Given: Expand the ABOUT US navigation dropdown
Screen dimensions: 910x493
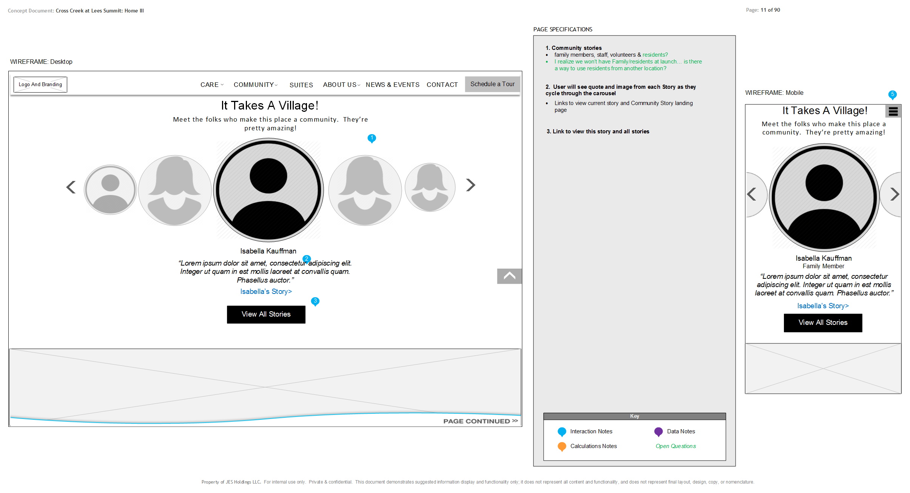Looking at the screenshot, I should 341,85.
